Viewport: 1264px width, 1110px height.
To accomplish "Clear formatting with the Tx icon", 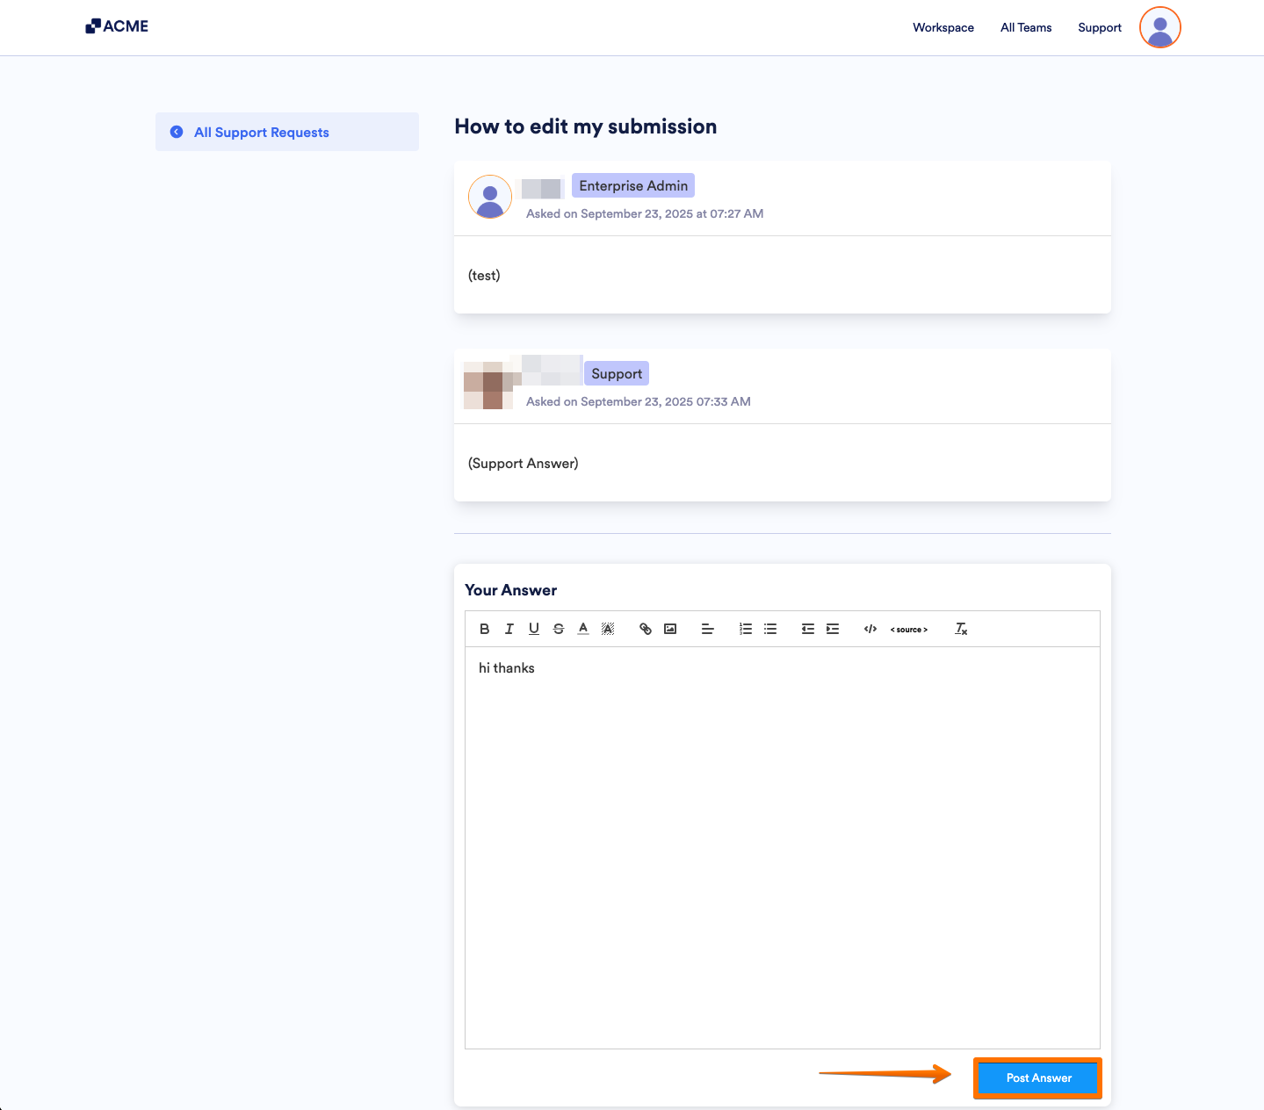I will [x=961, y=629].
